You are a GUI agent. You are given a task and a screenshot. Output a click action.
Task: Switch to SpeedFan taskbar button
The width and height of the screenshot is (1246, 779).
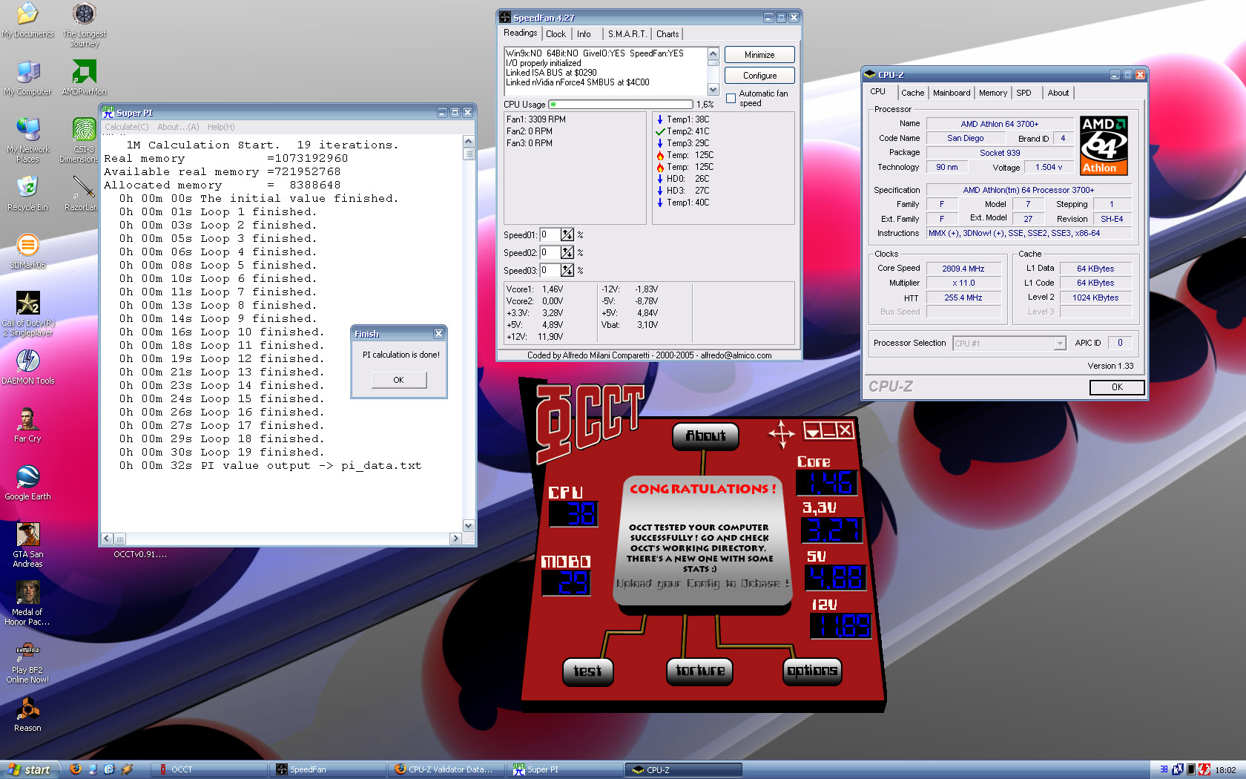click(328, 770)
